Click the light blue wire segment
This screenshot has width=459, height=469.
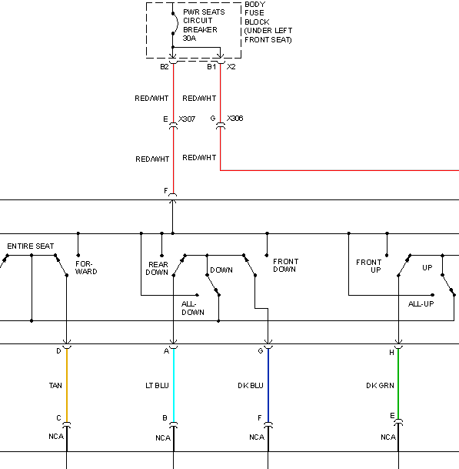point(174,386)
